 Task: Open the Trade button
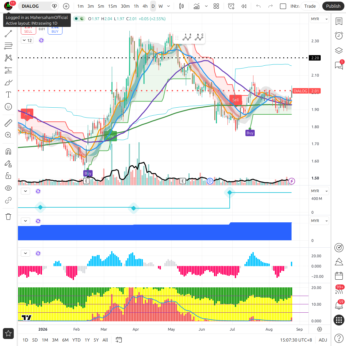click(x=310, y=6)
